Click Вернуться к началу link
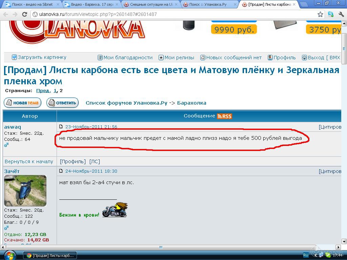347x260 pixels. [x=29, y=161]
